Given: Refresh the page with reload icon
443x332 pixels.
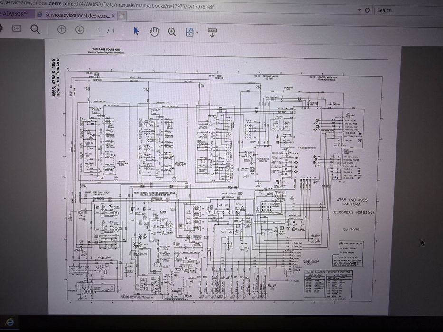Looking at the screenshot, I should click(x=368, y=10).
